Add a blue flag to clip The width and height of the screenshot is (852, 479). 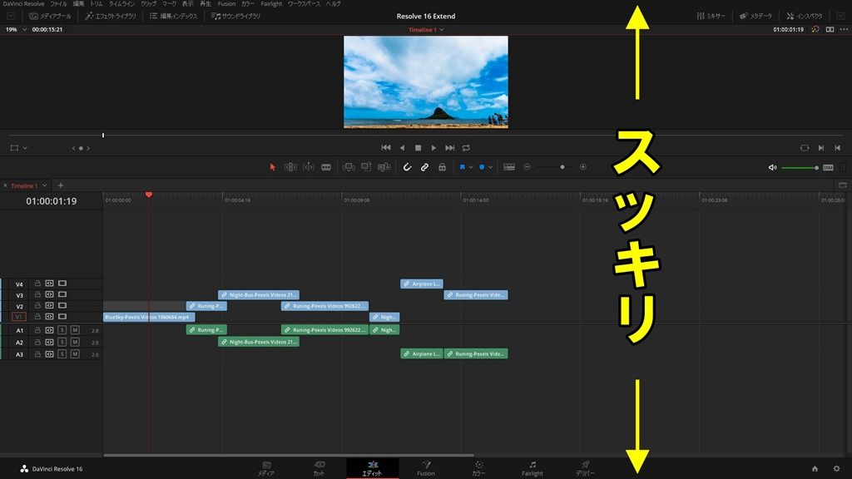[x=463, y=167]
